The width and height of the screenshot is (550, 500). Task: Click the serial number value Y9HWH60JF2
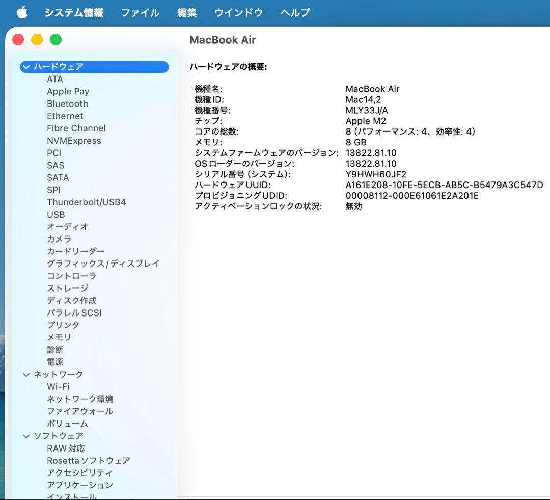(x=376, y=174)
